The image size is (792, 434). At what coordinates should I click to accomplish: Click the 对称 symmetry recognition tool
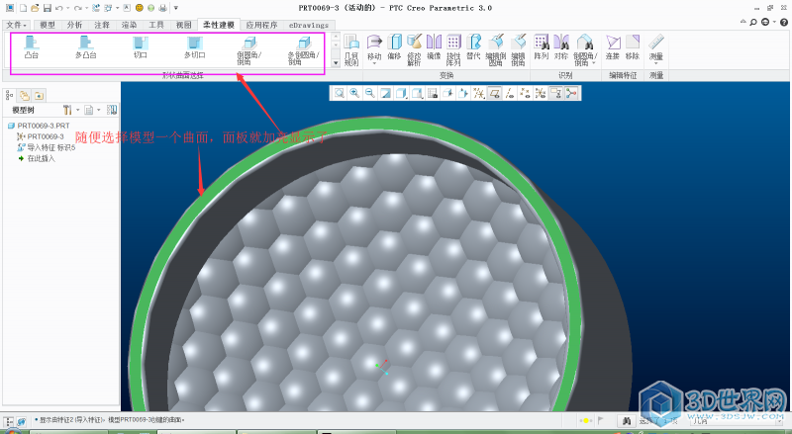coord(561,46)
